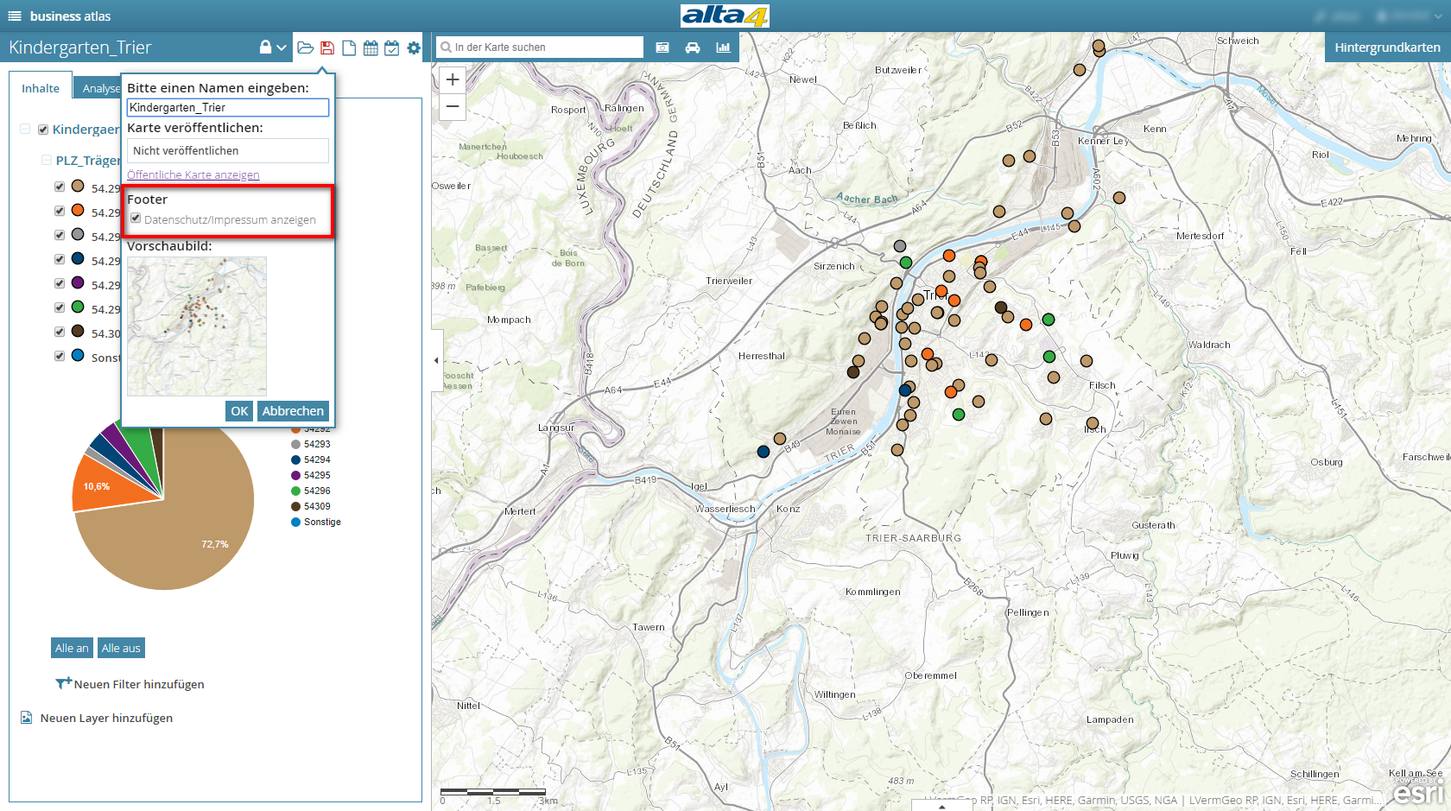Toggle checkbox for the Sonstige category
The width and height of the screenshot is (1451, 811).
pos(60,356)
